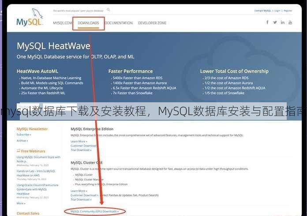Click Trial Download under Enterprise Edition
The height and width of the screenshot is (216, 307).
81,150
